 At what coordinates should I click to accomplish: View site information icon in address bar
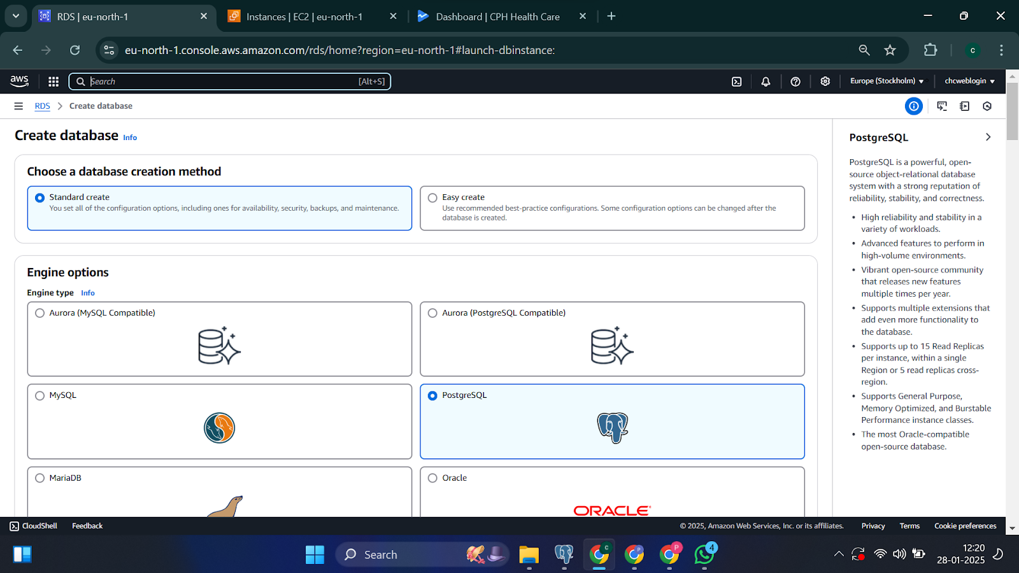pos(110,50)
